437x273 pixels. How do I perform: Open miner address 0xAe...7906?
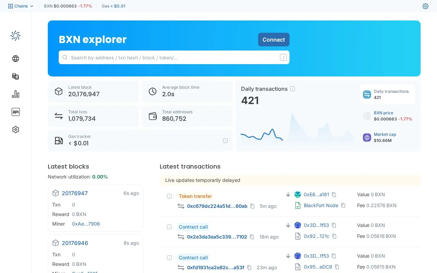point(86,224)
